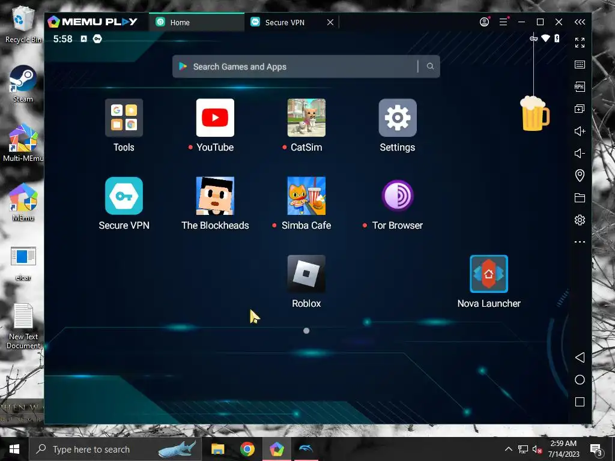615x461 pixels.
Task: Click the MEmu taskbar icon
Action: (x=276, y=449)
